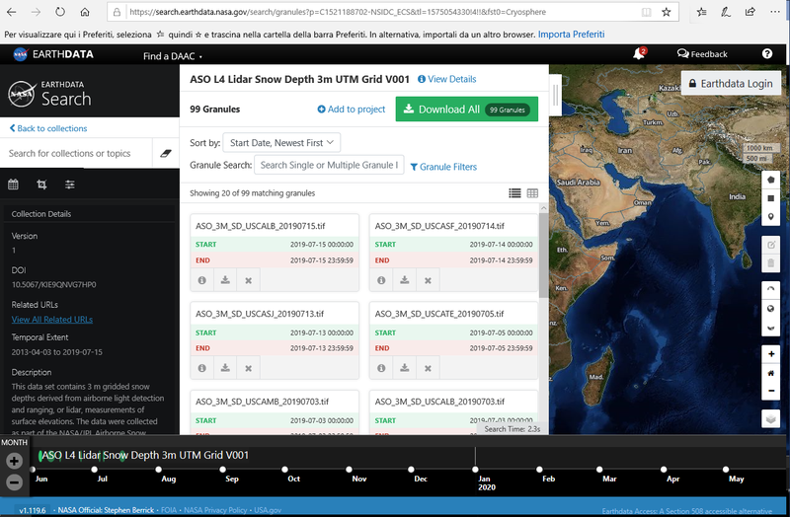
Task: Click the panel resize handle
Action: (555, 95)
